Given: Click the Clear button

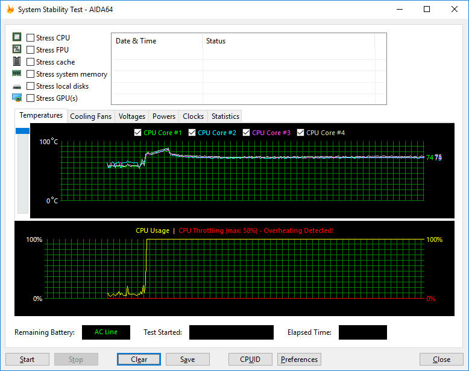Looking at the screenshot, I should tap(139, 360).
